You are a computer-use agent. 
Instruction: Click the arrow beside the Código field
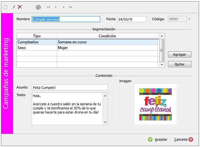(x=190, y=19)
